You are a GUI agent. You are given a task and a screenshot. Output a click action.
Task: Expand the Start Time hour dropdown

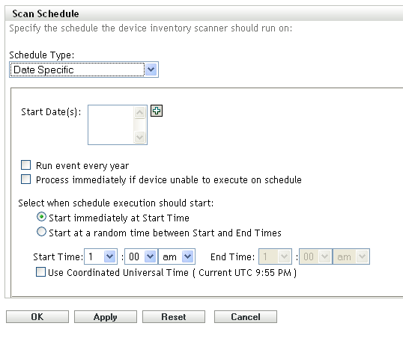pyautogui.click(x=100, y=256)
